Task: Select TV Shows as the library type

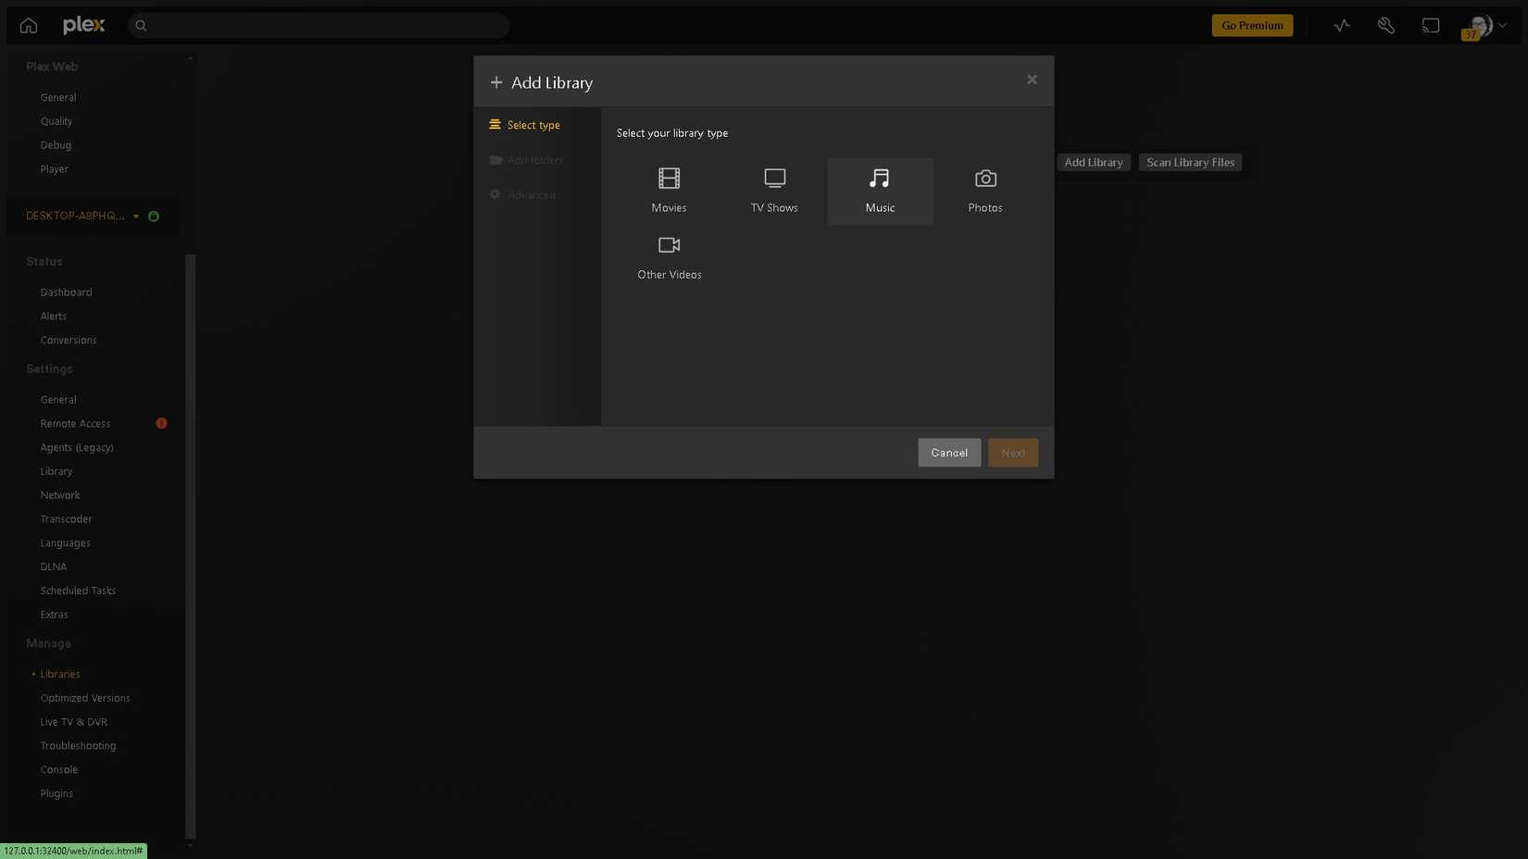Action: (774, 191)
